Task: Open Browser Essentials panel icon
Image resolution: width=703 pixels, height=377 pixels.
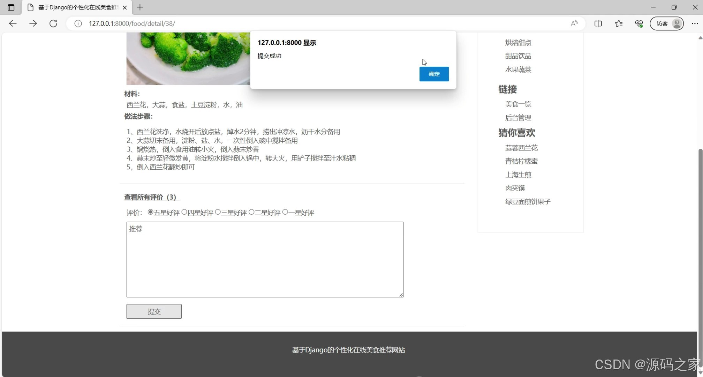Action: [639, 23]
